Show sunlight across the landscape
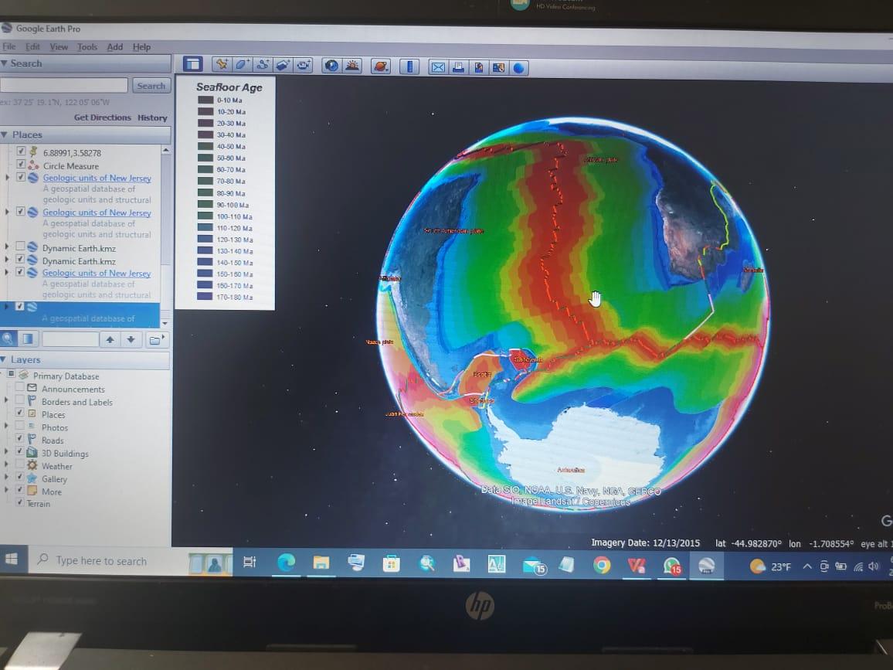Image resolution: width=893 pixels, height=670 pixels. (351, 65)
